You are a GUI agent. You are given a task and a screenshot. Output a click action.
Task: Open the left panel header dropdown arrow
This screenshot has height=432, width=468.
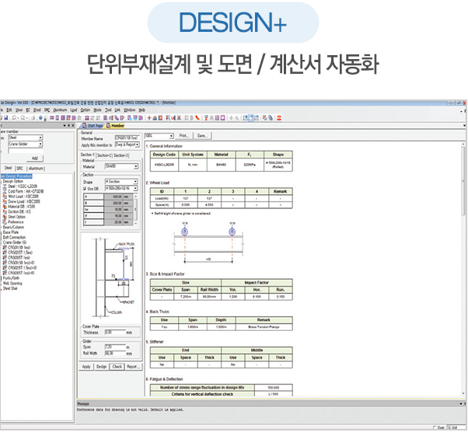pos(65,126)
